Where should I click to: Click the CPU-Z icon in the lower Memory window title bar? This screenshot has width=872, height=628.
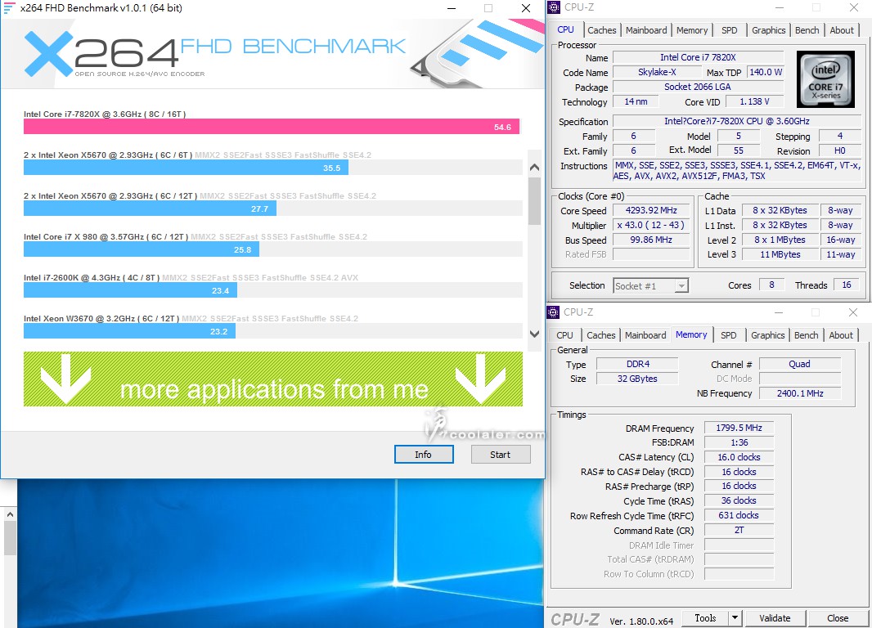(x=553, y=312)
